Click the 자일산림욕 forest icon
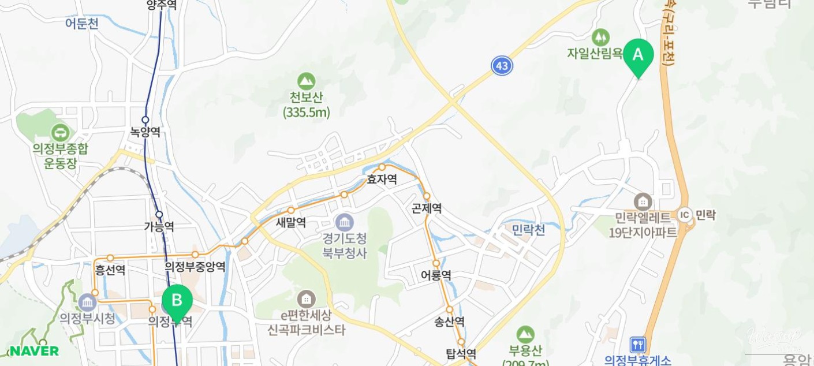The width and height of the screenshot is (814, 366). (x=600, y=38)
